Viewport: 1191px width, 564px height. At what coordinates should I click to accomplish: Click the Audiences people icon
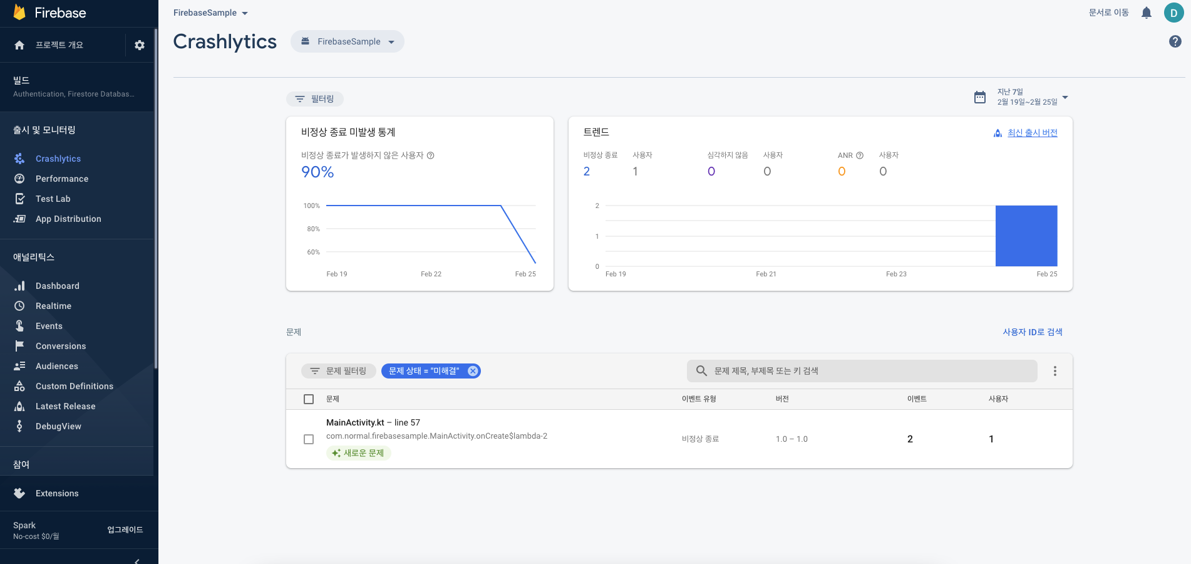click(19, 366)
